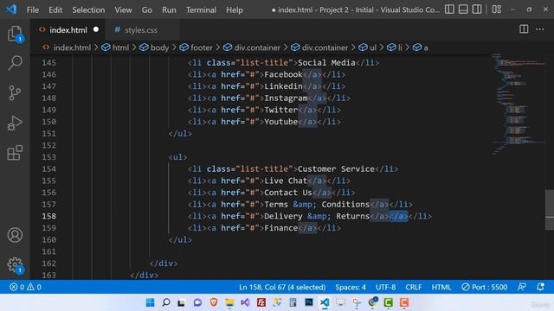Click on the text Social Media
This screenshot has width=554, height=311.
(x=326, y=62)
